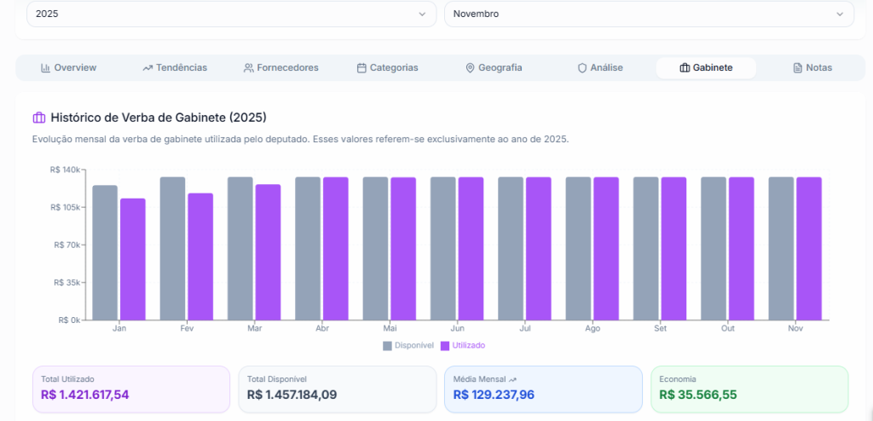Click the trend icon next to Média Mensal
Screen dimensions: 873x421
tap(512, 378)
